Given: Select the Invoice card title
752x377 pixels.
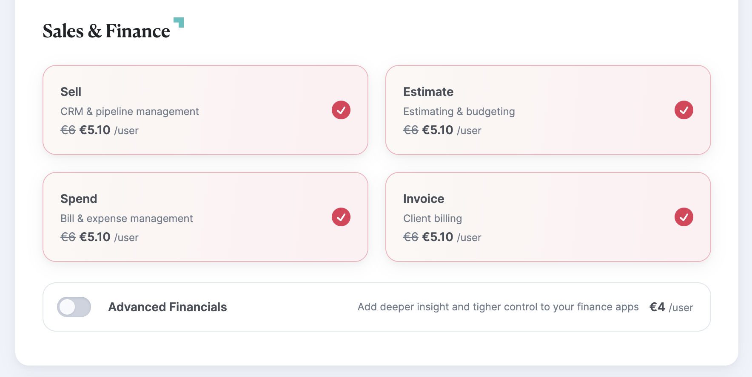Looking at the screenshot, I should coord(424,199).
